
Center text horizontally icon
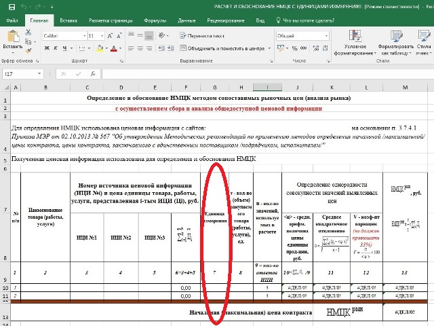coord(140,48)
